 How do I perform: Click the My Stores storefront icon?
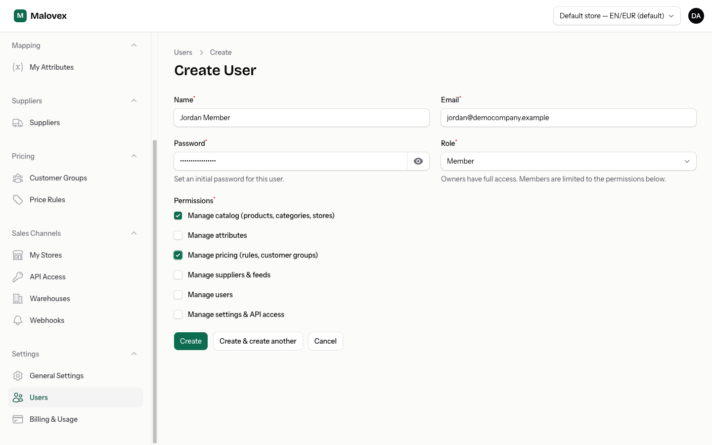tap(18, 255)
